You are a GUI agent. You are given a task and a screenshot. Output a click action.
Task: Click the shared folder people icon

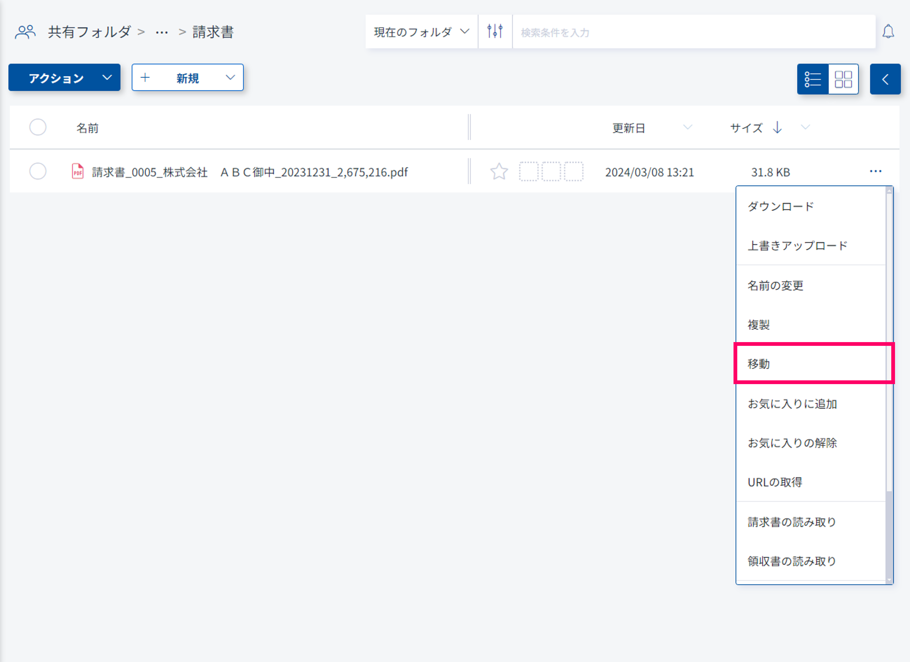[25, 32]
